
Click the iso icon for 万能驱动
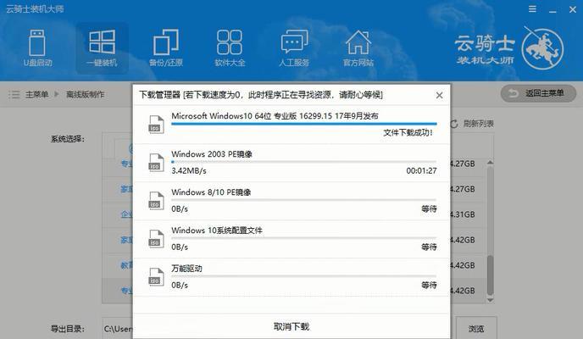pyautogui.click(x=156, y=276)
